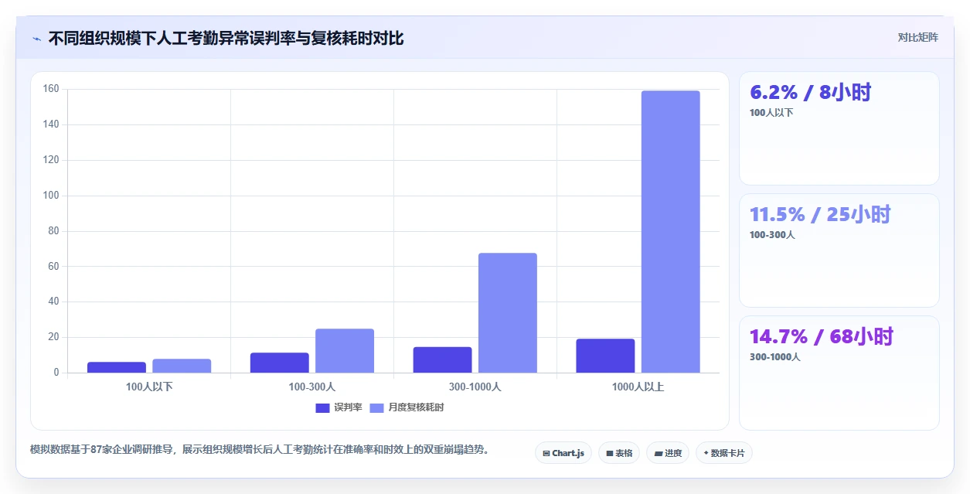This screenshot has height=494, width=970.
Task: Click the 60 y-axis tick label
Action: [x=53, y=266]
